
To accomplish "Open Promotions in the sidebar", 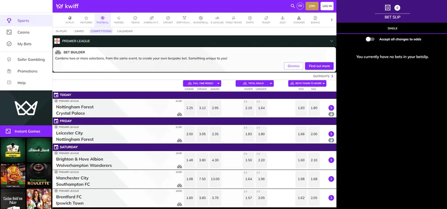I will click(26, 71).
